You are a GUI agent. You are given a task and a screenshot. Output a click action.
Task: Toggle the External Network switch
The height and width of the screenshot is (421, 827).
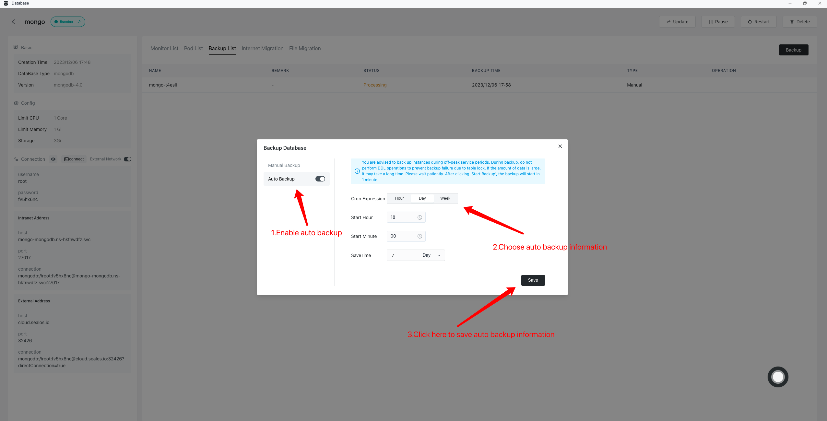pos(127,159)
